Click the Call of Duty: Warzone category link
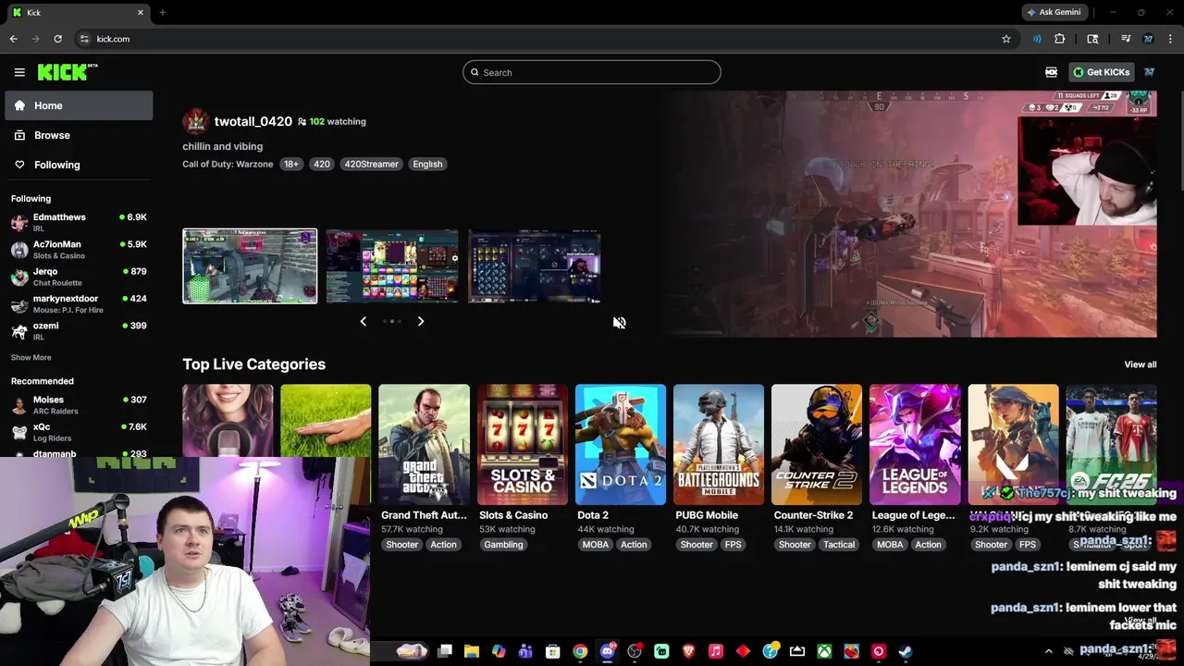 [228, 164]
